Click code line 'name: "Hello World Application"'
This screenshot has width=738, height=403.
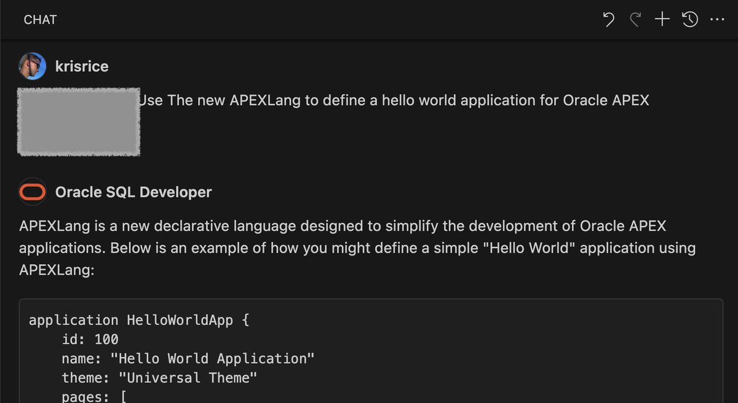[x=188, y=358]
